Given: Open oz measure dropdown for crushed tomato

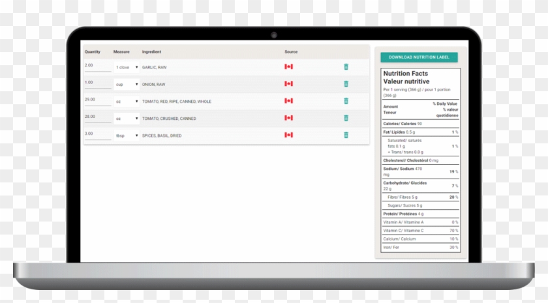Looking at the screenshot, I should click(x=127, y=119).
